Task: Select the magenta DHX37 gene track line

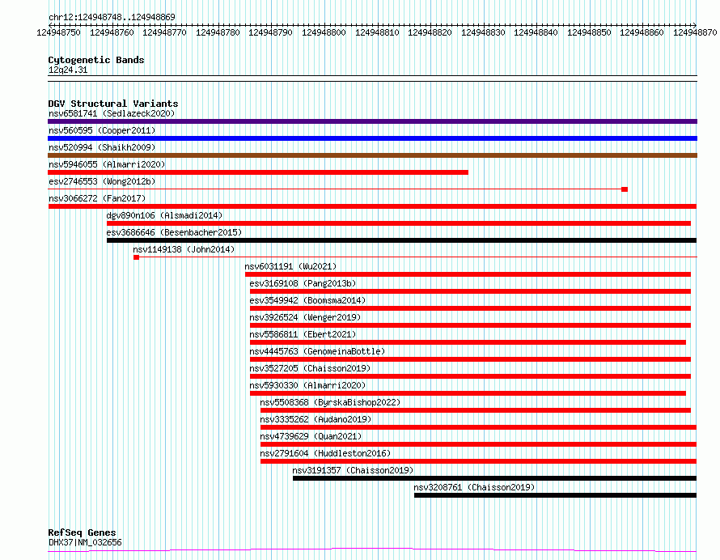Action: (x=372, y=550)
